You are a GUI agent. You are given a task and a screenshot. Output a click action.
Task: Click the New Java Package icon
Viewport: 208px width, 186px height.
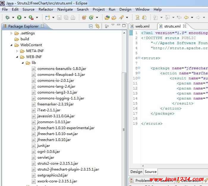[x=84, y=17]
